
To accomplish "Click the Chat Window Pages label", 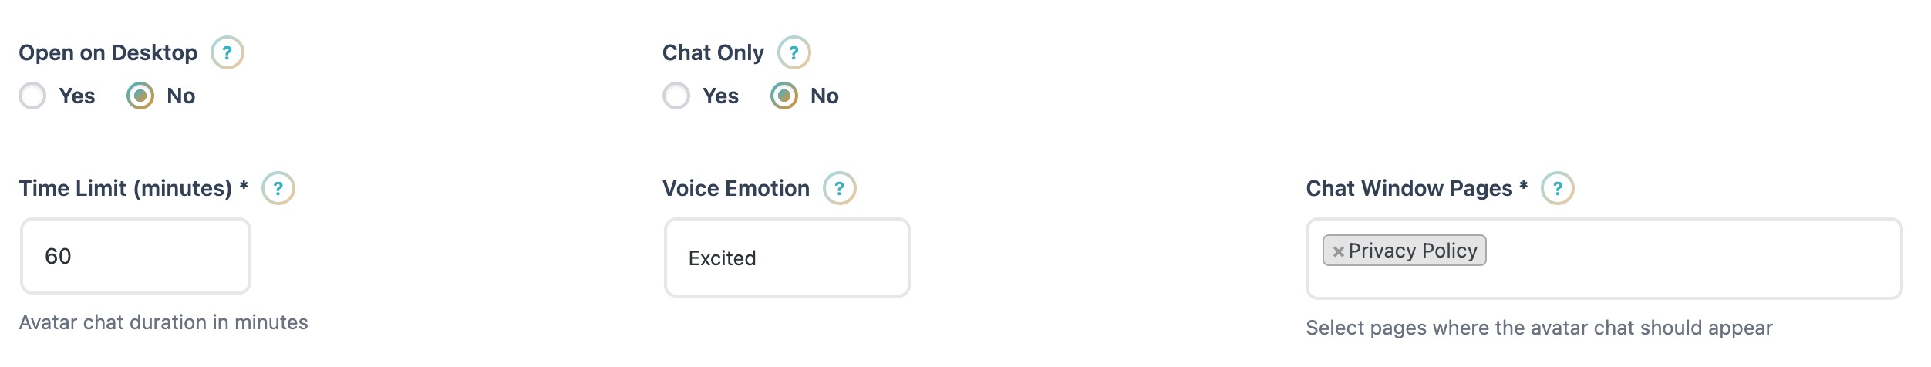I will (1408, 188).
